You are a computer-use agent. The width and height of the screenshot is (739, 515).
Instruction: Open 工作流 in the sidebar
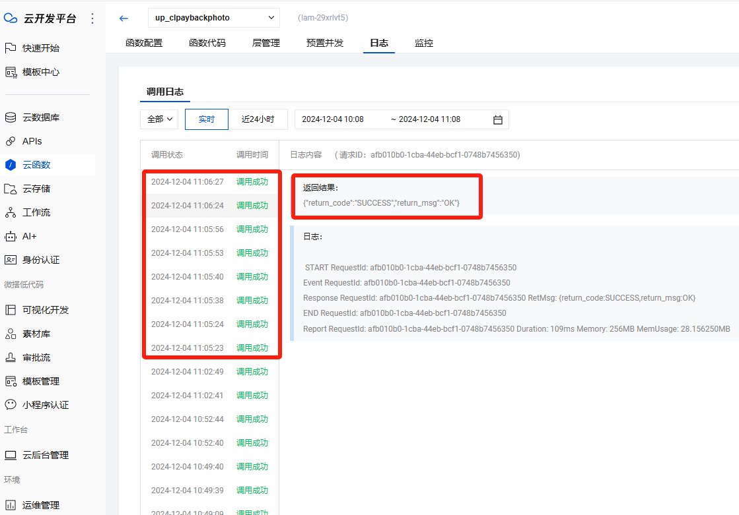36,212
